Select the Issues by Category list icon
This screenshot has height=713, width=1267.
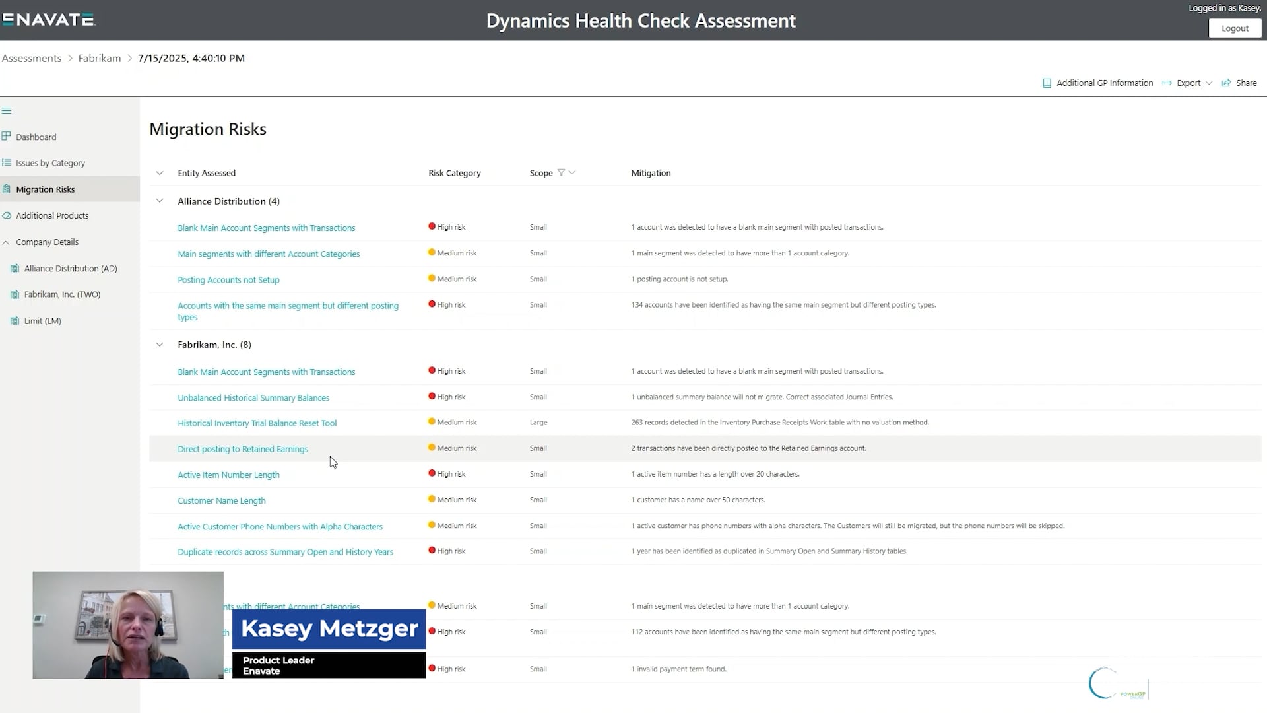click(x=7, y=162)
